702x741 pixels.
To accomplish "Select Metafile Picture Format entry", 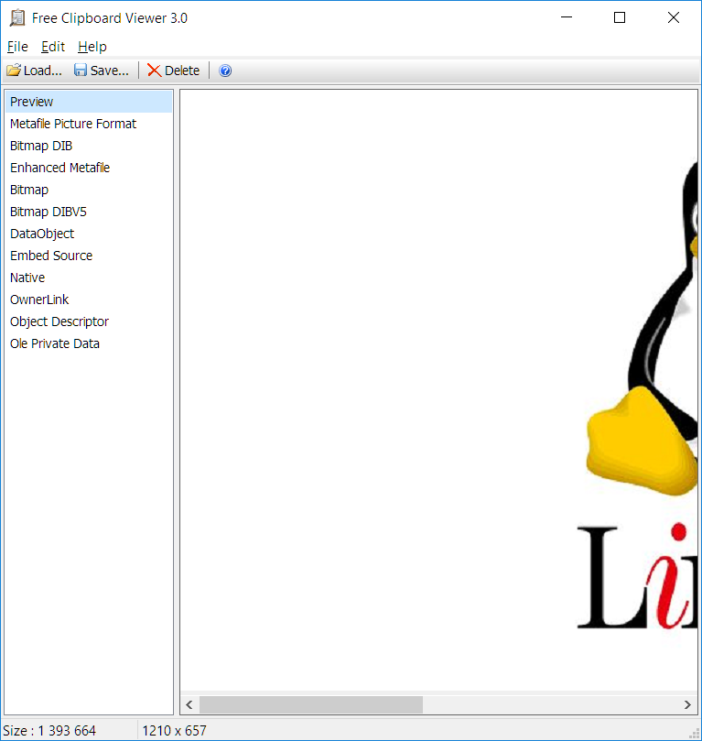I will click(73, 124).
